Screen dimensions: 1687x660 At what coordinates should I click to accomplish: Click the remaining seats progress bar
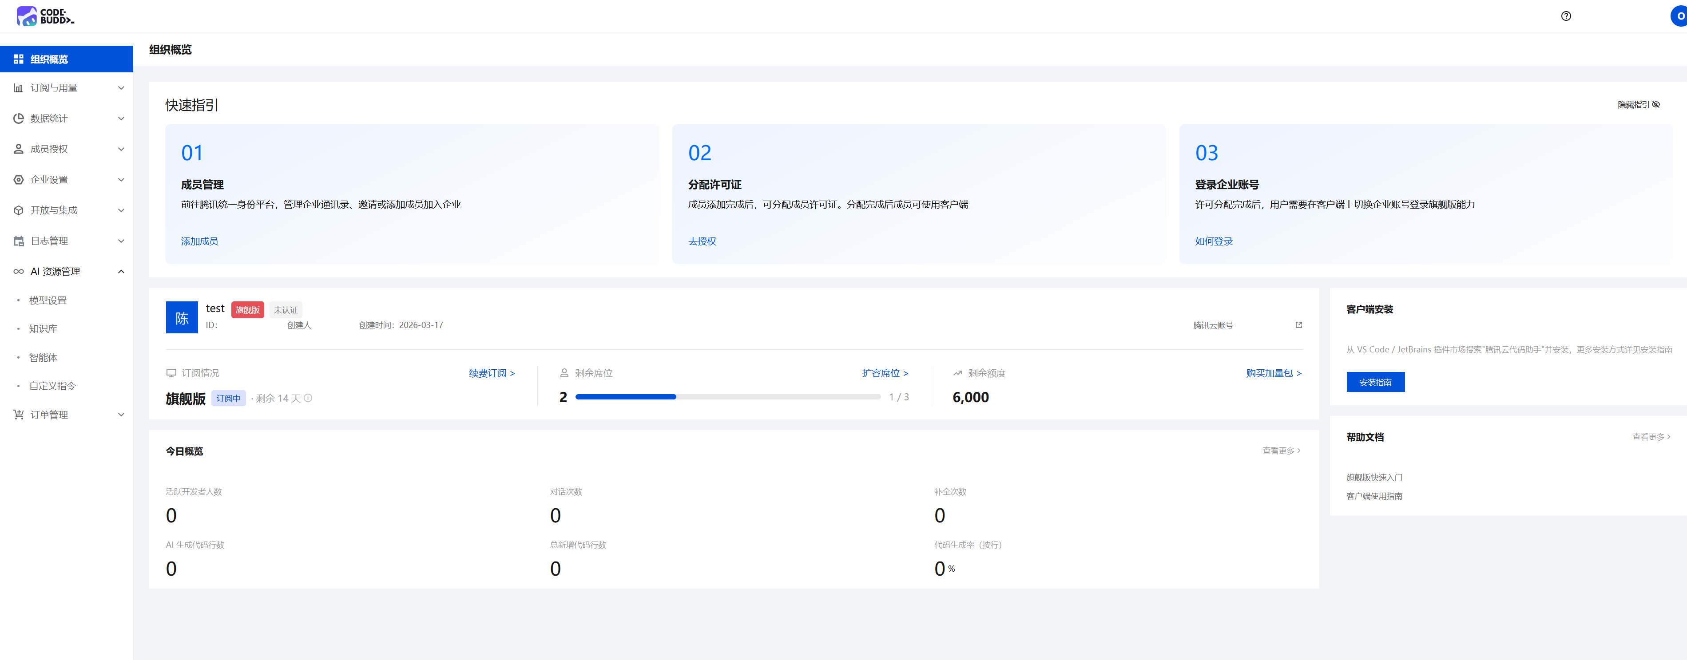coord(727,397)
